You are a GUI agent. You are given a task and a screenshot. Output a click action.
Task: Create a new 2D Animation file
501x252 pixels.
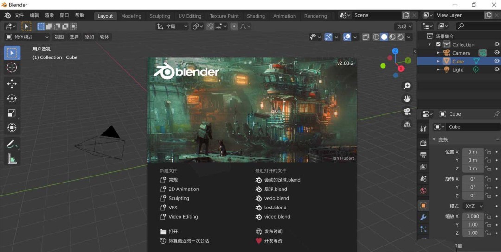[183, 189]
